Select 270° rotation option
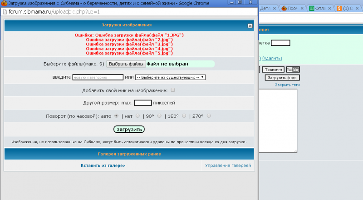The width and height of the screenshot is (363, 200). [209, 116]
